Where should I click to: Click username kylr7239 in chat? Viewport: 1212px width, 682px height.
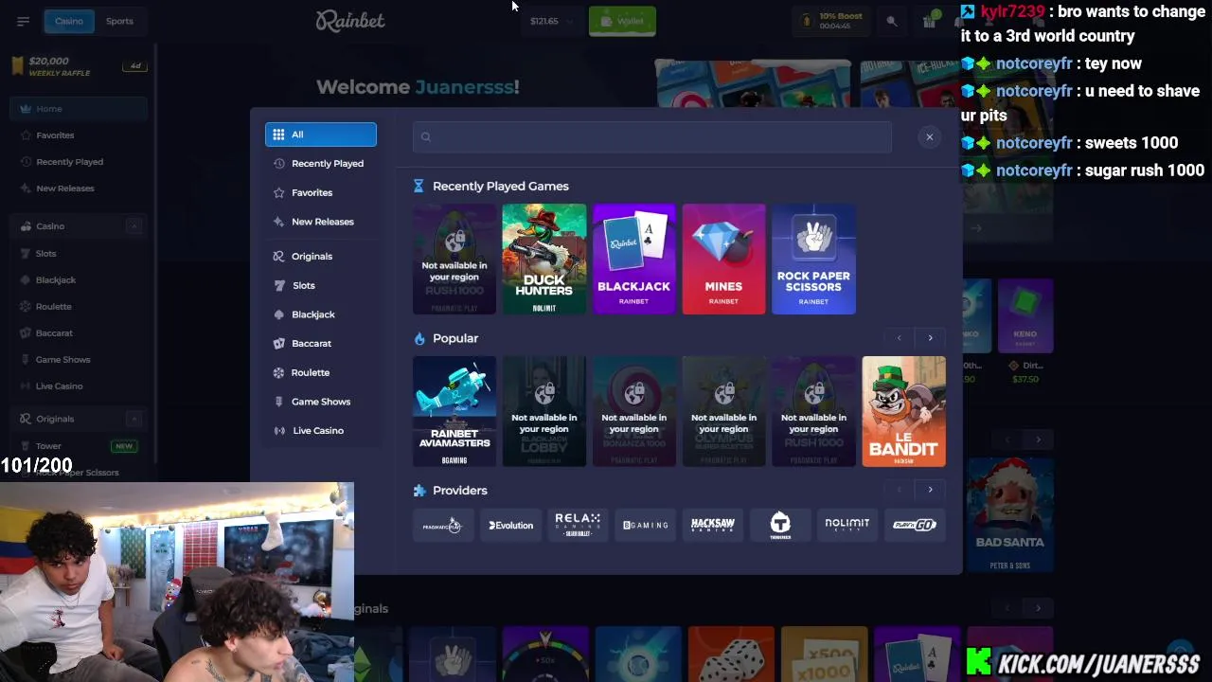pos(1012,12)
